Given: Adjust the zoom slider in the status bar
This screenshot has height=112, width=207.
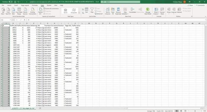Looking at the screenshot, I should 195,111.
